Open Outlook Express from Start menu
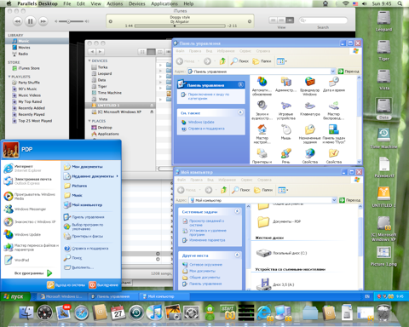409x327 pixels. click(31, 181)
